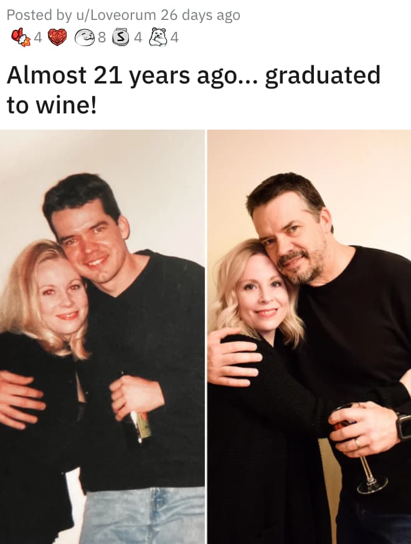Open the older left couple photo
This screenshot has height=544, width=411.
(x=102, y=337)
